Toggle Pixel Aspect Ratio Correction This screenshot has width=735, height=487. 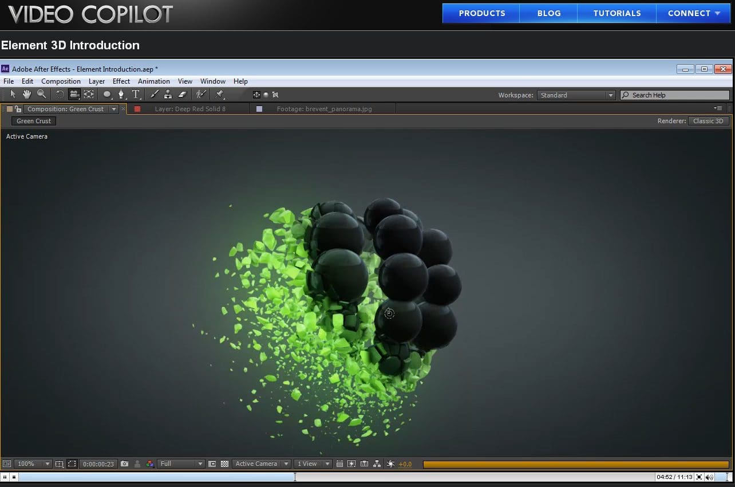click(339, 464)
